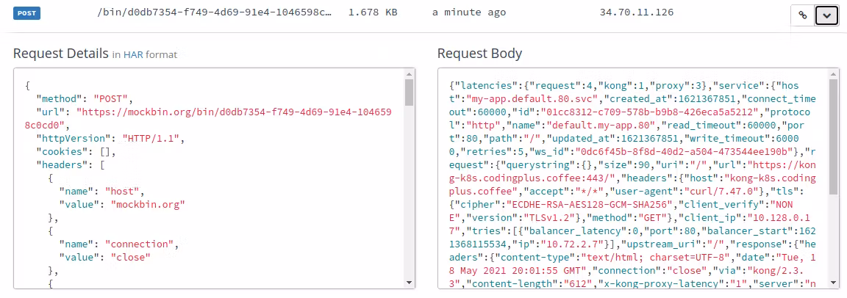This screenshot has width=847, height=298.
Task: Click the Request Details heading
Action: coord(60,53)
